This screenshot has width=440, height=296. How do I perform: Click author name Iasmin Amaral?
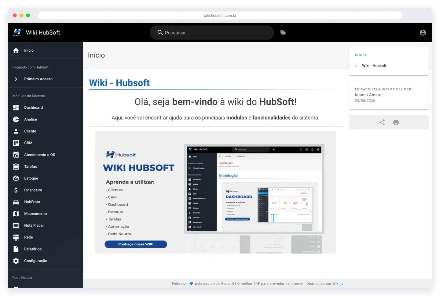368,95
